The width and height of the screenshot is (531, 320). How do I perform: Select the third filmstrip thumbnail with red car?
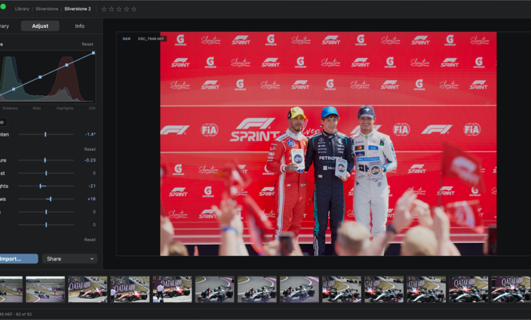pyautogui.click(x=88, y=289)
